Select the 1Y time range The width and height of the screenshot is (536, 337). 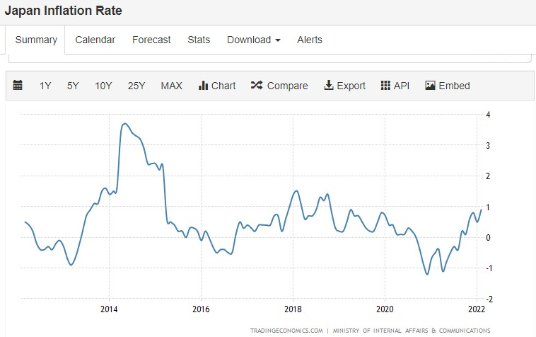[x=45, y=86]
